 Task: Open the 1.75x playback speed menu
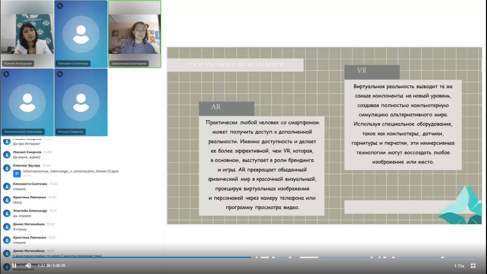[x=459, y=266]
